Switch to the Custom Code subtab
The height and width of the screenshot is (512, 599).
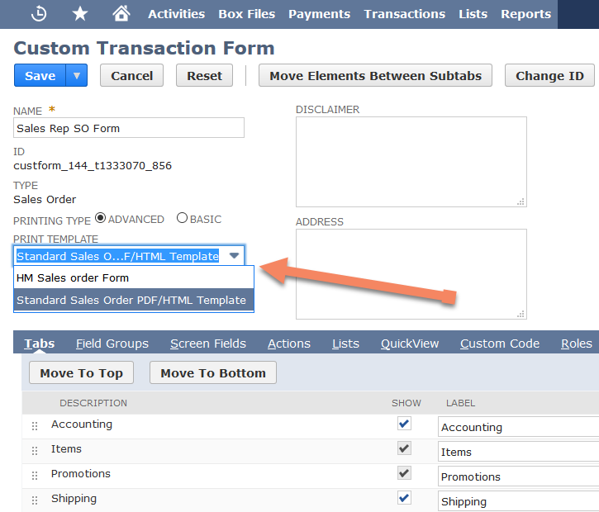(500, 344)
